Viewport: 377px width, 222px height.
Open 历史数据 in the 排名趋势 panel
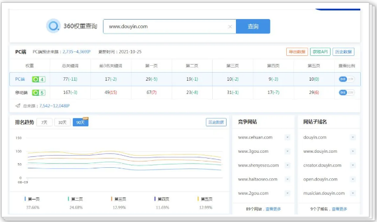tap(216, 122)
